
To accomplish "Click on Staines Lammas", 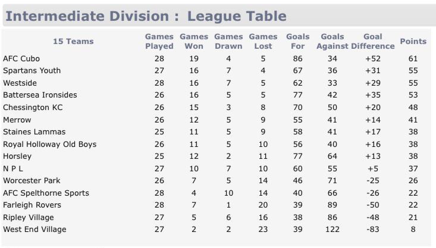I will [34, 132].
